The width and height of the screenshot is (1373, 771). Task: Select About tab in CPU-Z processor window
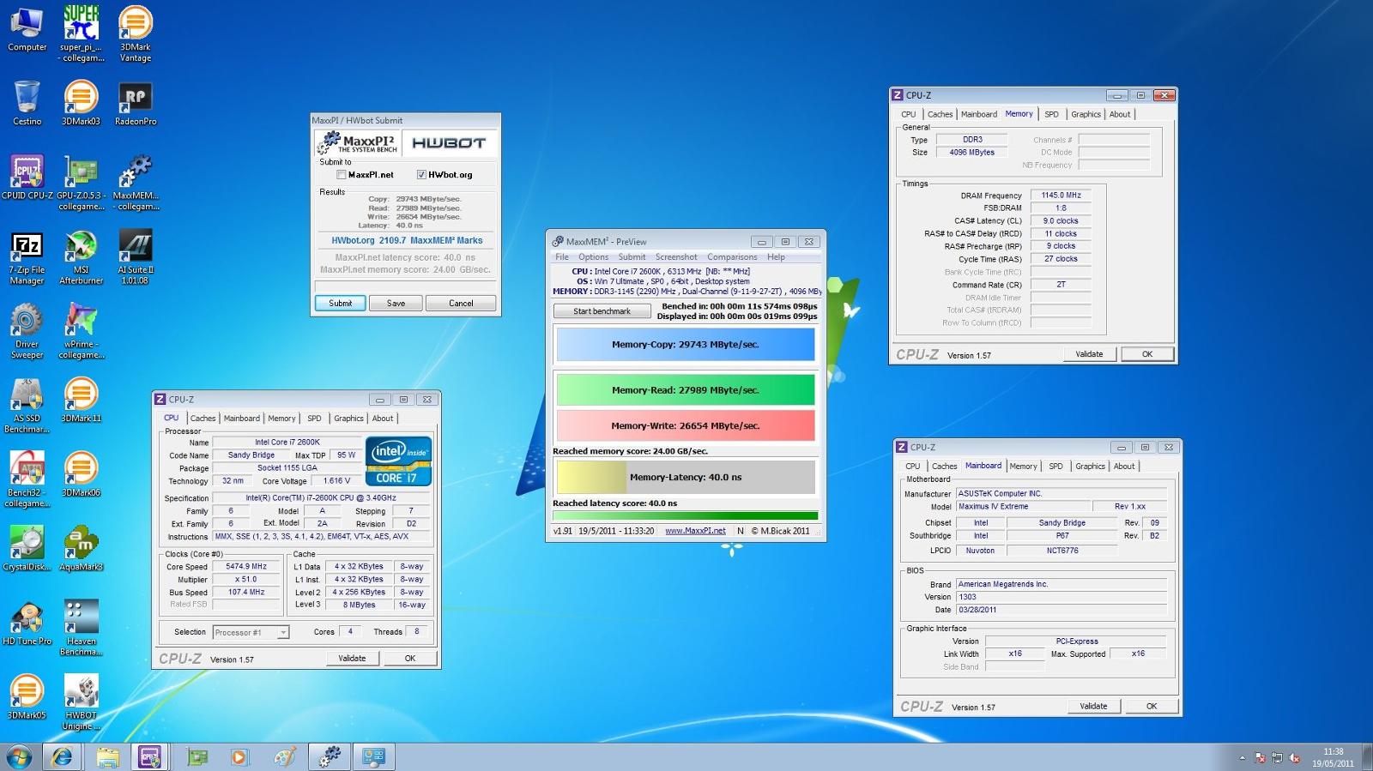pos(383,419)
